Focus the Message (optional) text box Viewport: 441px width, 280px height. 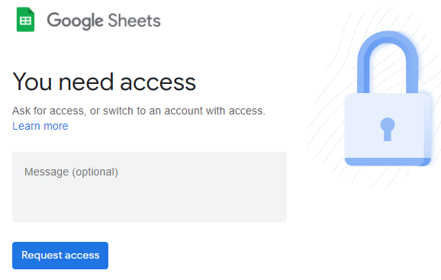150,187
